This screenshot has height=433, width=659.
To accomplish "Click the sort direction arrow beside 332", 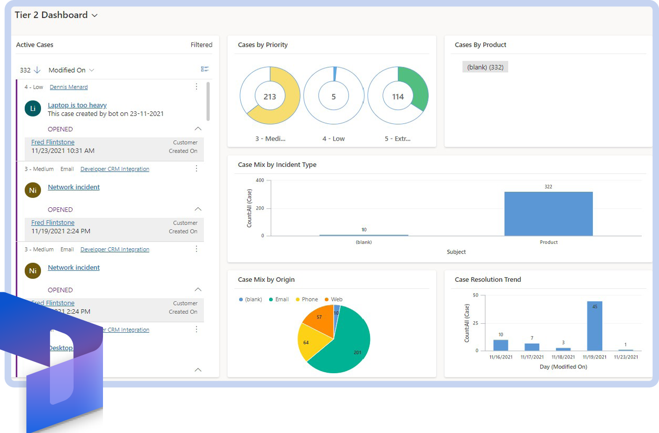I will click(x=37, y=70).
